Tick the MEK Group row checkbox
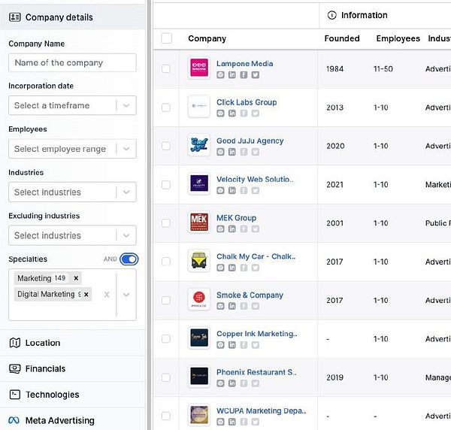The width and height of the screenshot is (451, 430). point(166,223)
